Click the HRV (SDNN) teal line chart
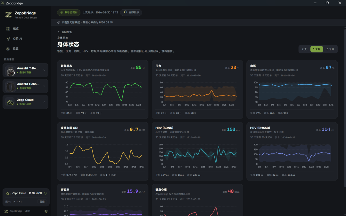Viewport: 346px width, 216px height. coord(200,154)
